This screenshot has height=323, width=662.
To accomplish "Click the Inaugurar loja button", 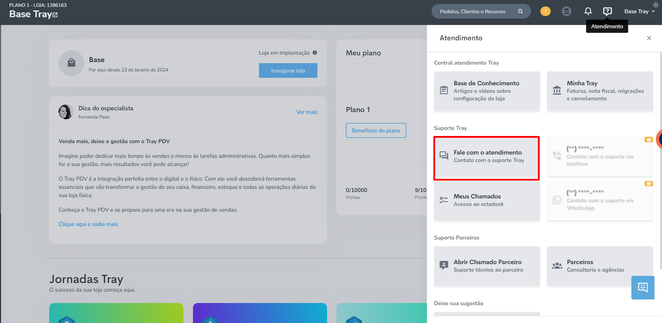I will tap(288, 70).
